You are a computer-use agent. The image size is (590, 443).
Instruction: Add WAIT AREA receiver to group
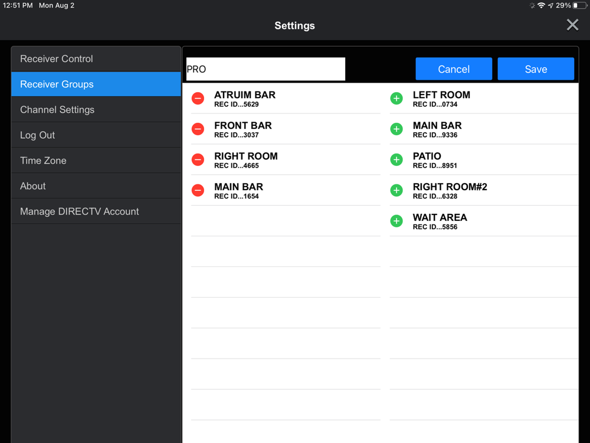point(396,221)
